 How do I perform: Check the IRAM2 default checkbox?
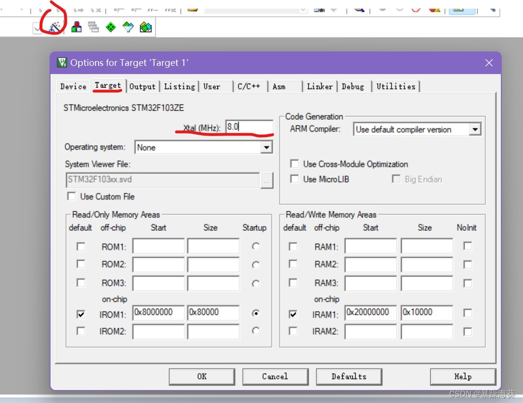293,331
